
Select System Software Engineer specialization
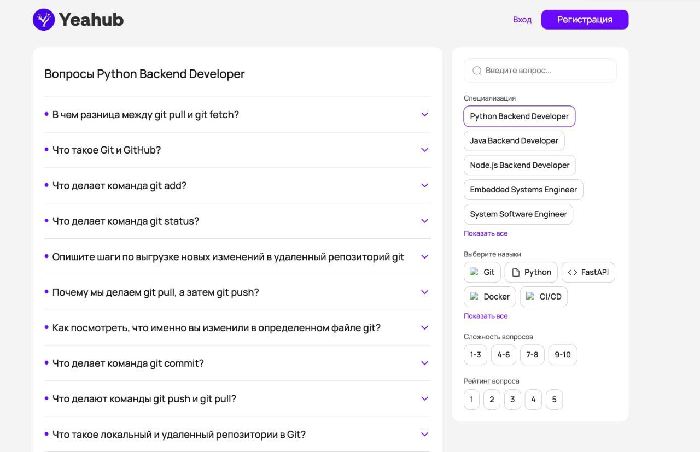pos(518,214)
